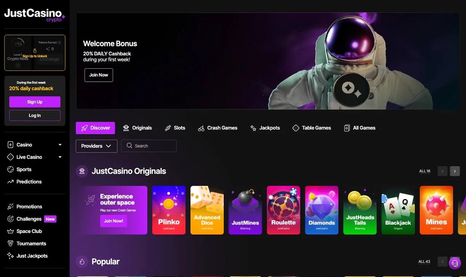Viewport: 466px width, 277px height.
Task: Open the JustMines game tile
Action: 245,210
